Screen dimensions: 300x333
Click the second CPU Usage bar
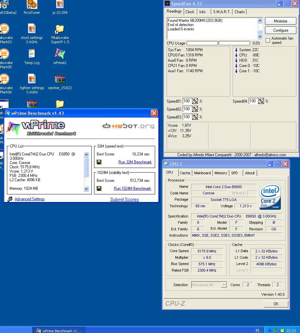click(x=234, y=43)
